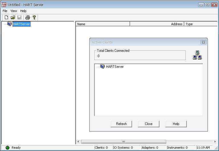Click the green Ready status indicator

[7, 148]
